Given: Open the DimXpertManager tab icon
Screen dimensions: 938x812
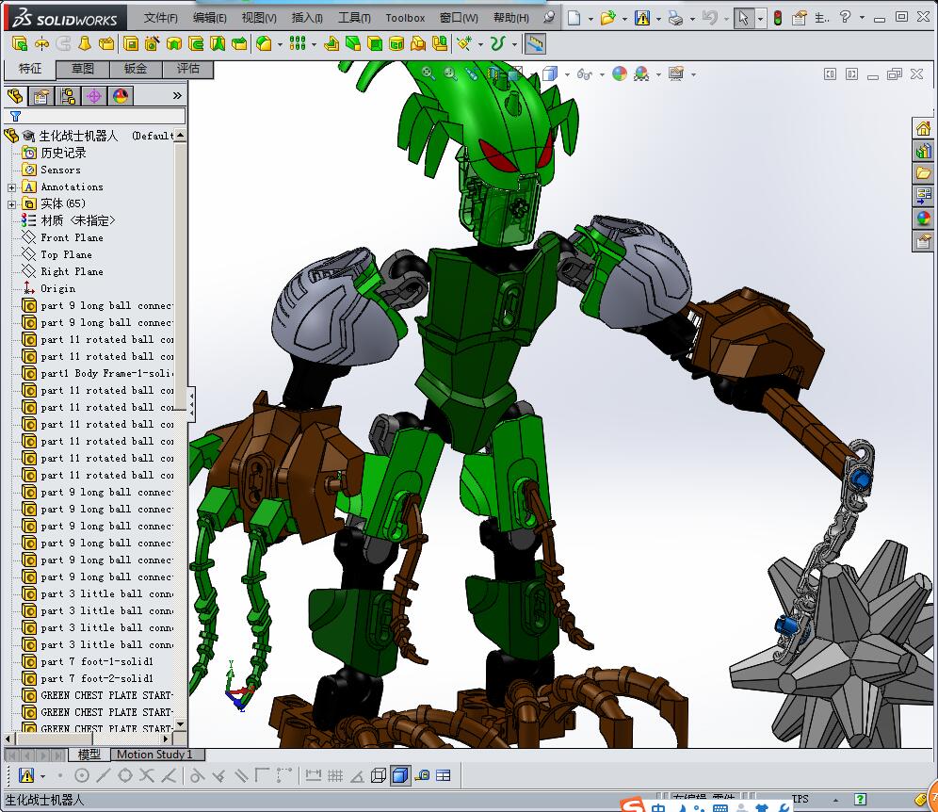Looking at the screenshot, I should pos(94,96).
